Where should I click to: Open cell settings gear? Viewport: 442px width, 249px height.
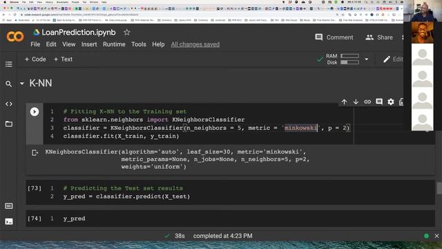(391, 102)
